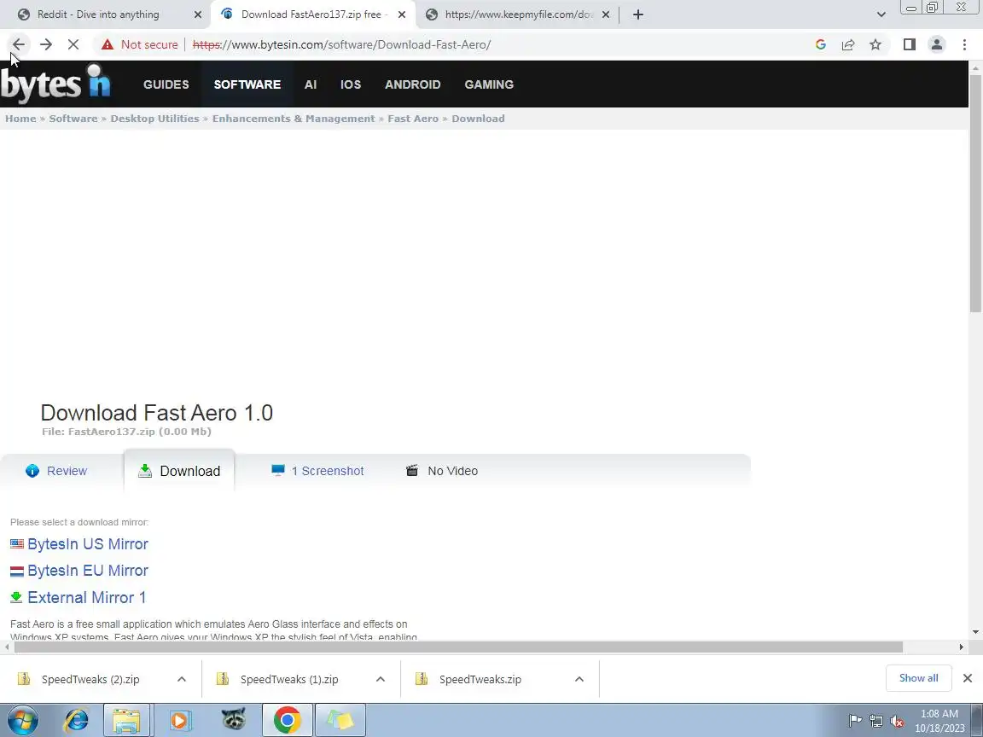Click the vertical page scrollbar thumb

click(x=975, y=193)
